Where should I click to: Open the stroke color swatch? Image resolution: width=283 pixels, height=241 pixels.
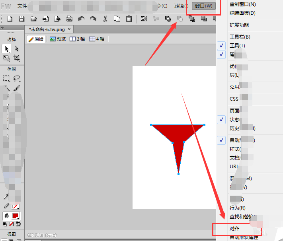pos(16,206)
